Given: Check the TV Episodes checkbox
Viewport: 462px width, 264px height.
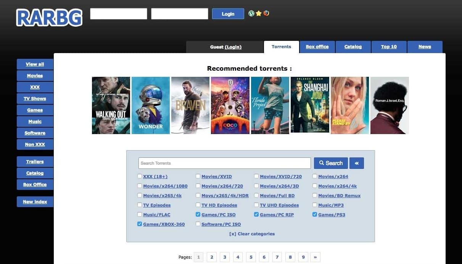Looking at the screenshot, I should point(140,205).
